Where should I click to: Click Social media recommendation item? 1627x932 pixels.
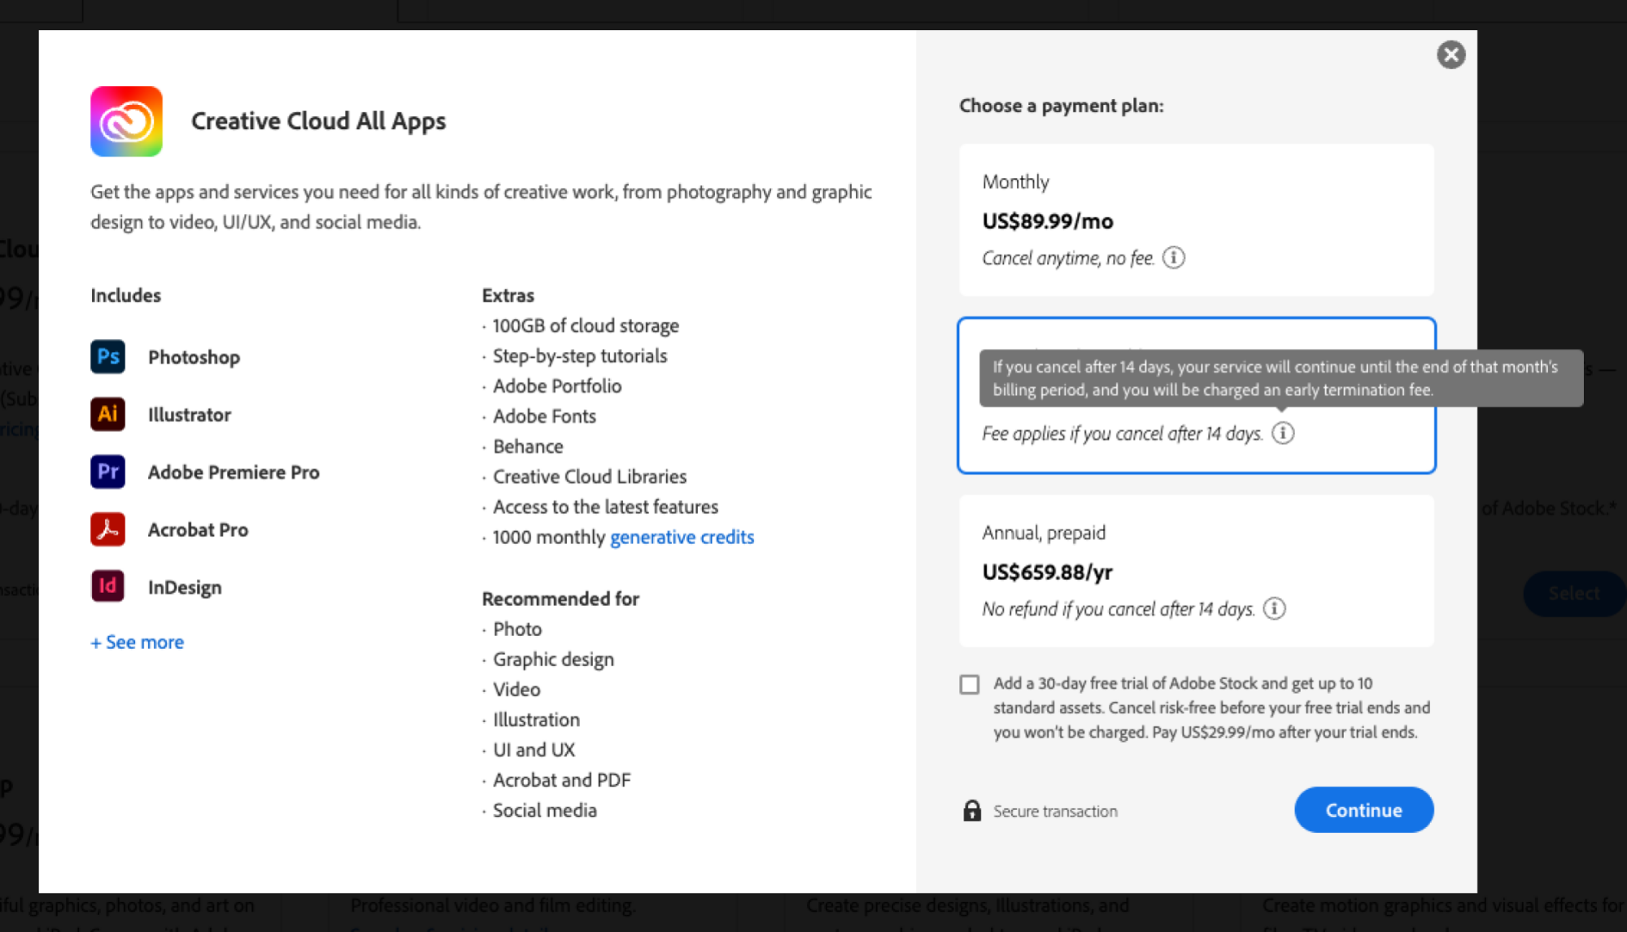[x=544, y=810]
